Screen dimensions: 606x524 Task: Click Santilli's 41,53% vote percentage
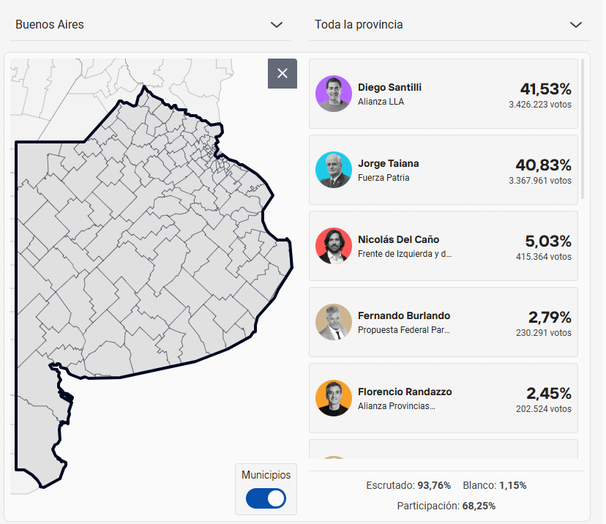[545, 89]
